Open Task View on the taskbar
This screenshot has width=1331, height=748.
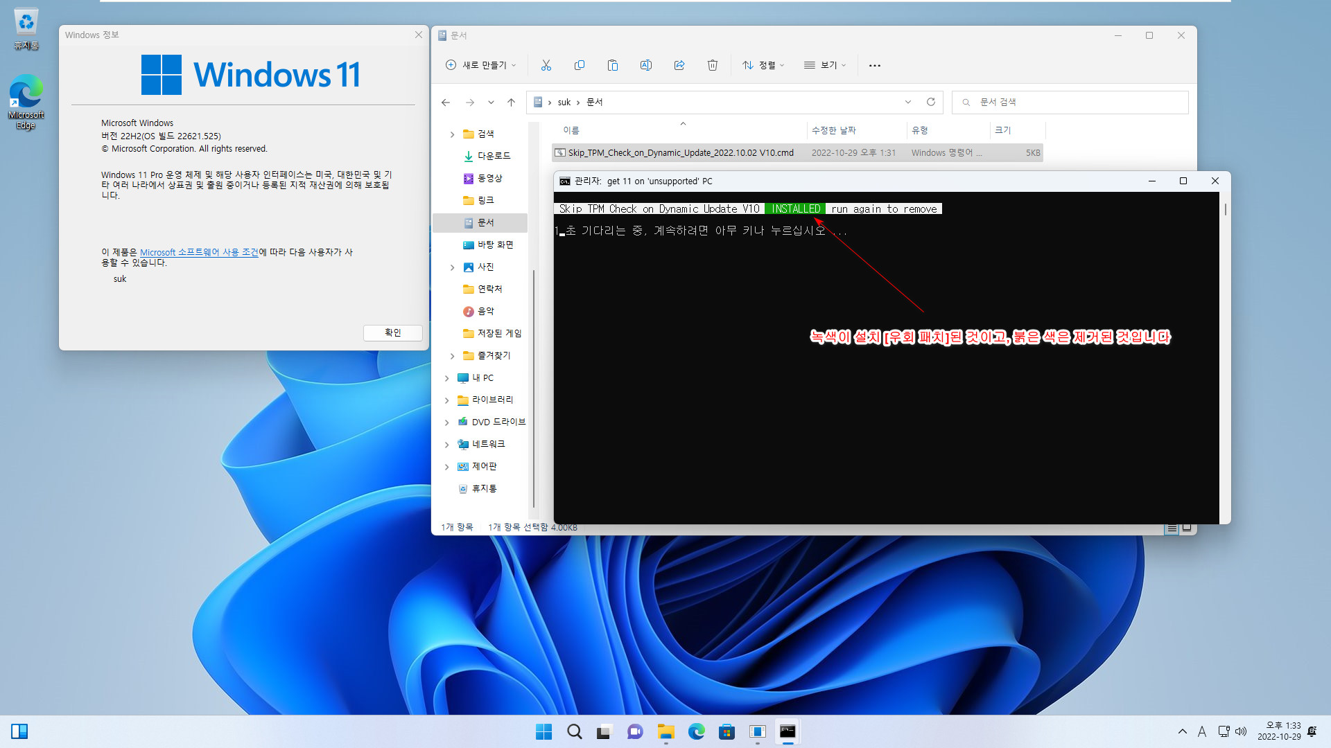(x=604, y=731)
